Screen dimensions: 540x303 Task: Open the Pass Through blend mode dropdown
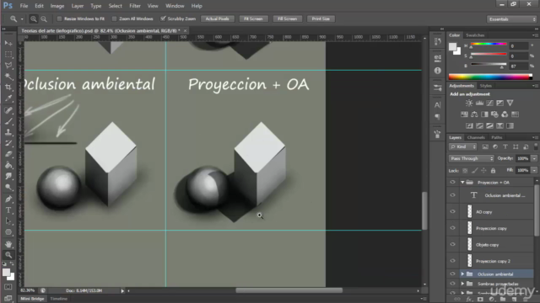(472, 158)
